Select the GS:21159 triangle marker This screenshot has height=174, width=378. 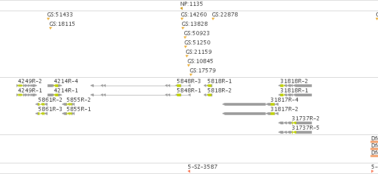187,56
